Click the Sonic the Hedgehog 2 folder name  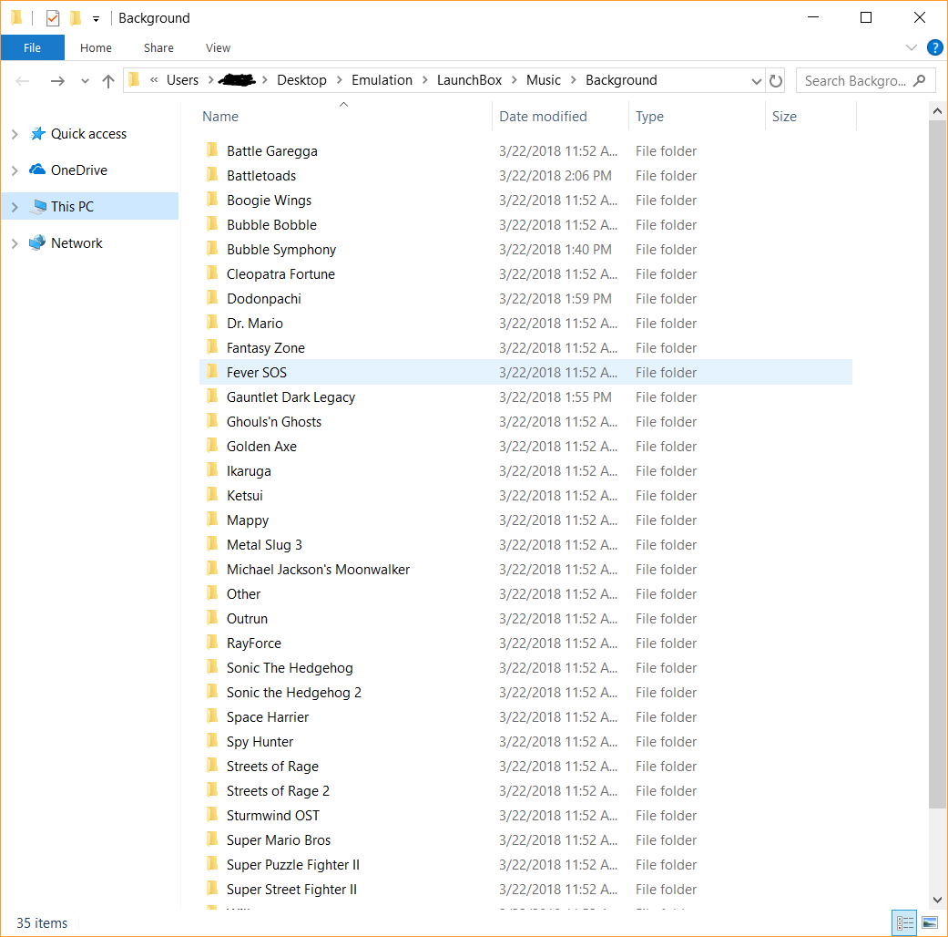pos(294,693)
